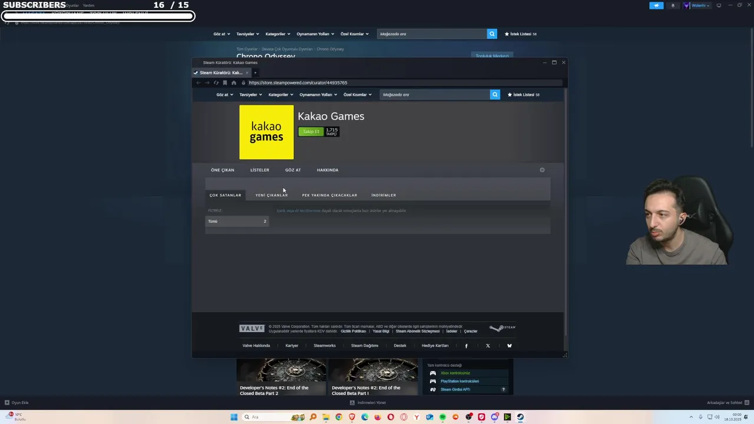The height and width of the screenshot is (424, 754).
Task: Click the popup stop/bookmark icon beside reload
Action: 224,82
